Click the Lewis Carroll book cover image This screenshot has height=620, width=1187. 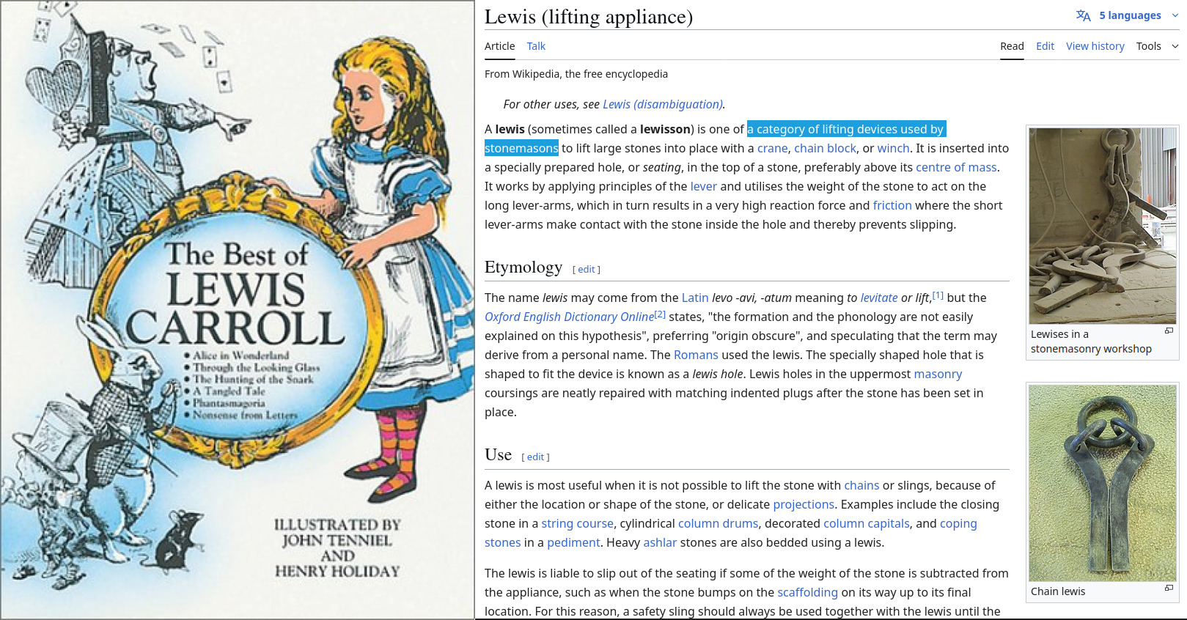tap(238, 310)
